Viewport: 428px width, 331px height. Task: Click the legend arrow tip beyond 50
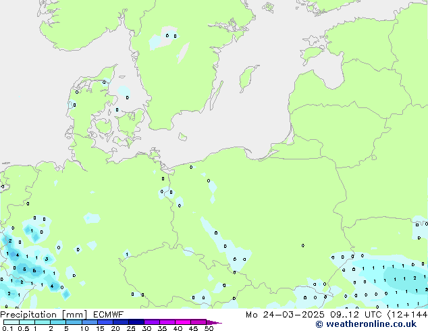[x=214, y=322]
